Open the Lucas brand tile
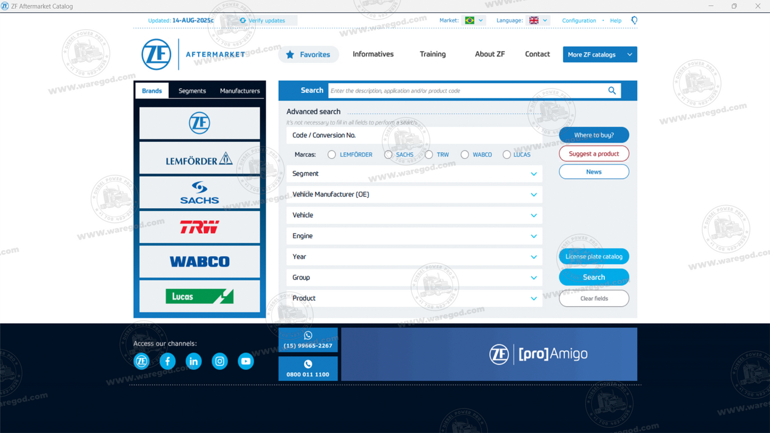This screenshot has width=770, height=433. point(200,296)
